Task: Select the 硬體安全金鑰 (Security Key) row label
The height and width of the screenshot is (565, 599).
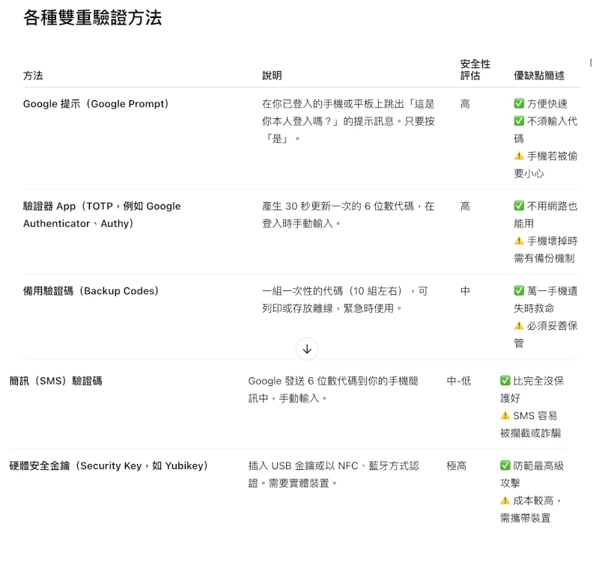Action: pos(109,465)
